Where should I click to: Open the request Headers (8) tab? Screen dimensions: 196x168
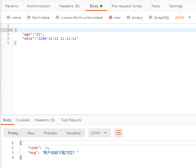pyautogui.click(x=69, y=6)
